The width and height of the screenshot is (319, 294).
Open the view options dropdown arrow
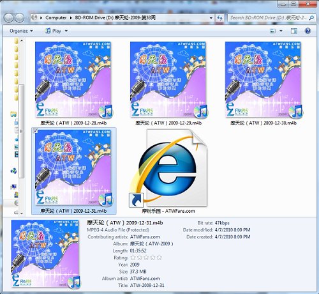pyautogui.click(x=281, y=31)
